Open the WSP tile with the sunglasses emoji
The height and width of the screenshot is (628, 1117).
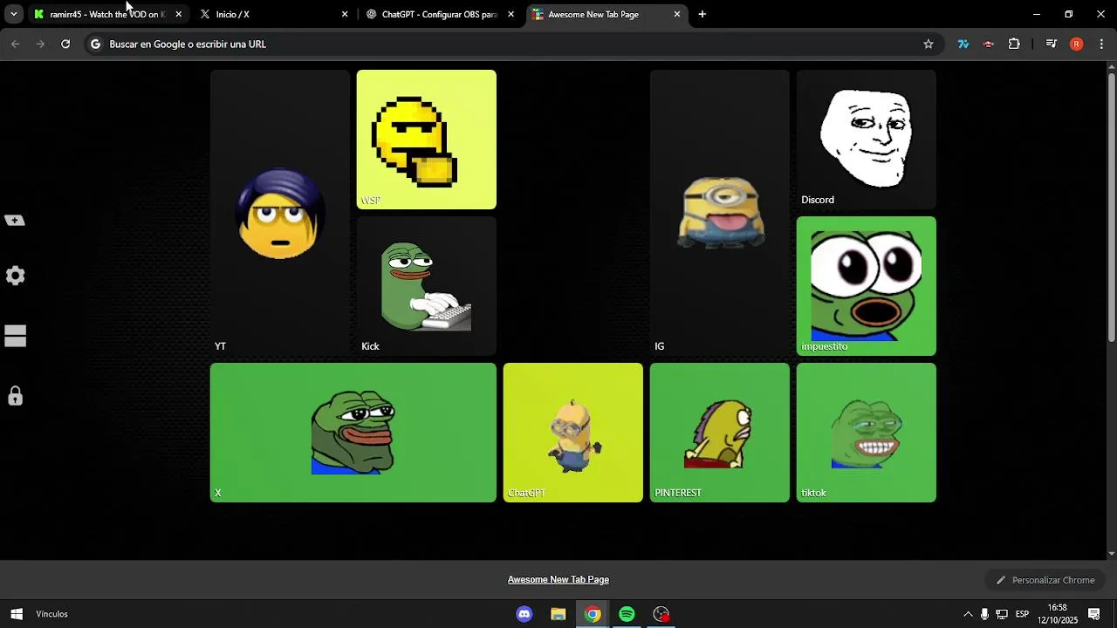[426, 140]
